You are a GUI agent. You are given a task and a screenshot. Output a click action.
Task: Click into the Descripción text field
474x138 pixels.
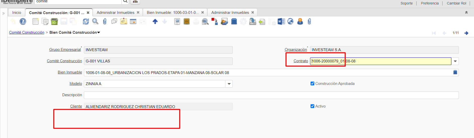click(x=271, y=95)
